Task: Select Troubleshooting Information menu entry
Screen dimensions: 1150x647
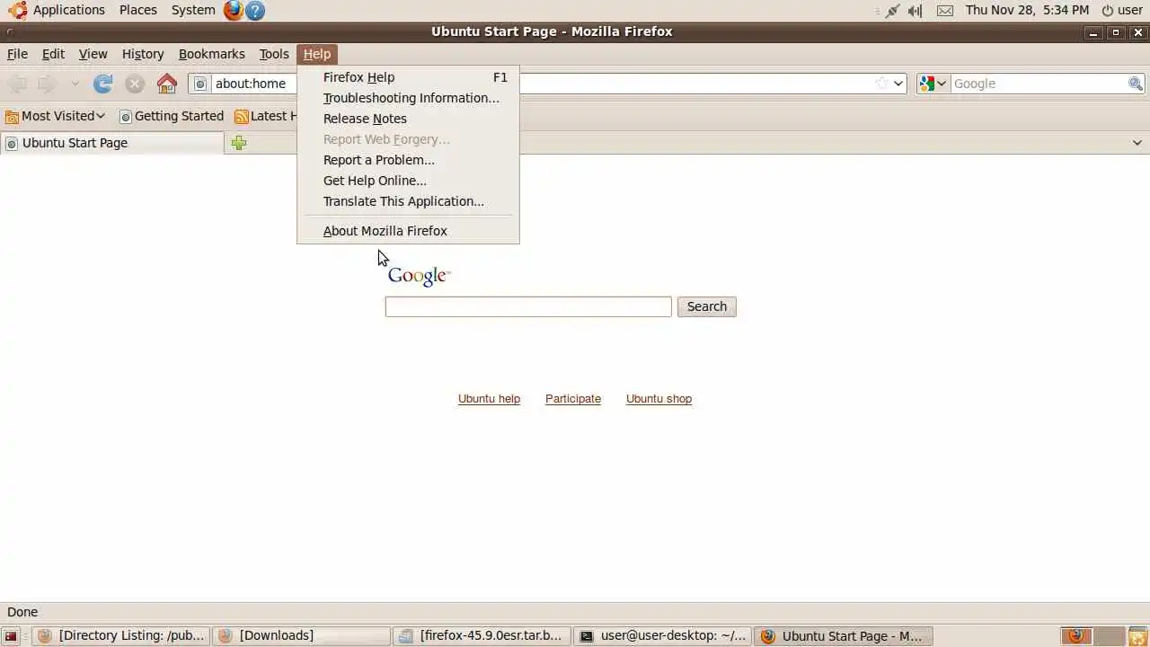Action: click(x=408, y=98)
